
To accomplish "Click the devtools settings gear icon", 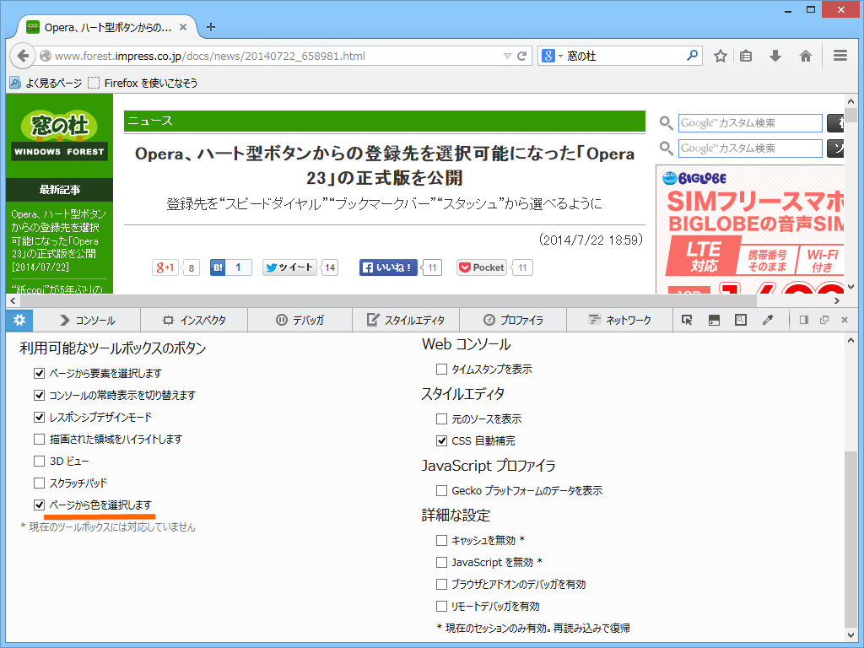I will [x=18, y=320].
